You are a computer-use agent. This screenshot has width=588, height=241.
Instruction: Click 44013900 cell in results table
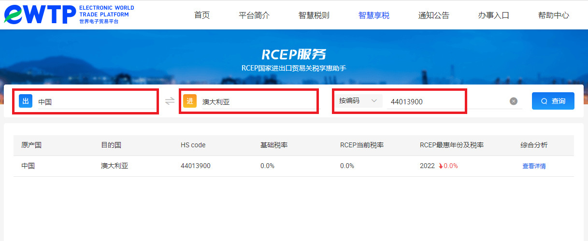(x=196, y=166)
